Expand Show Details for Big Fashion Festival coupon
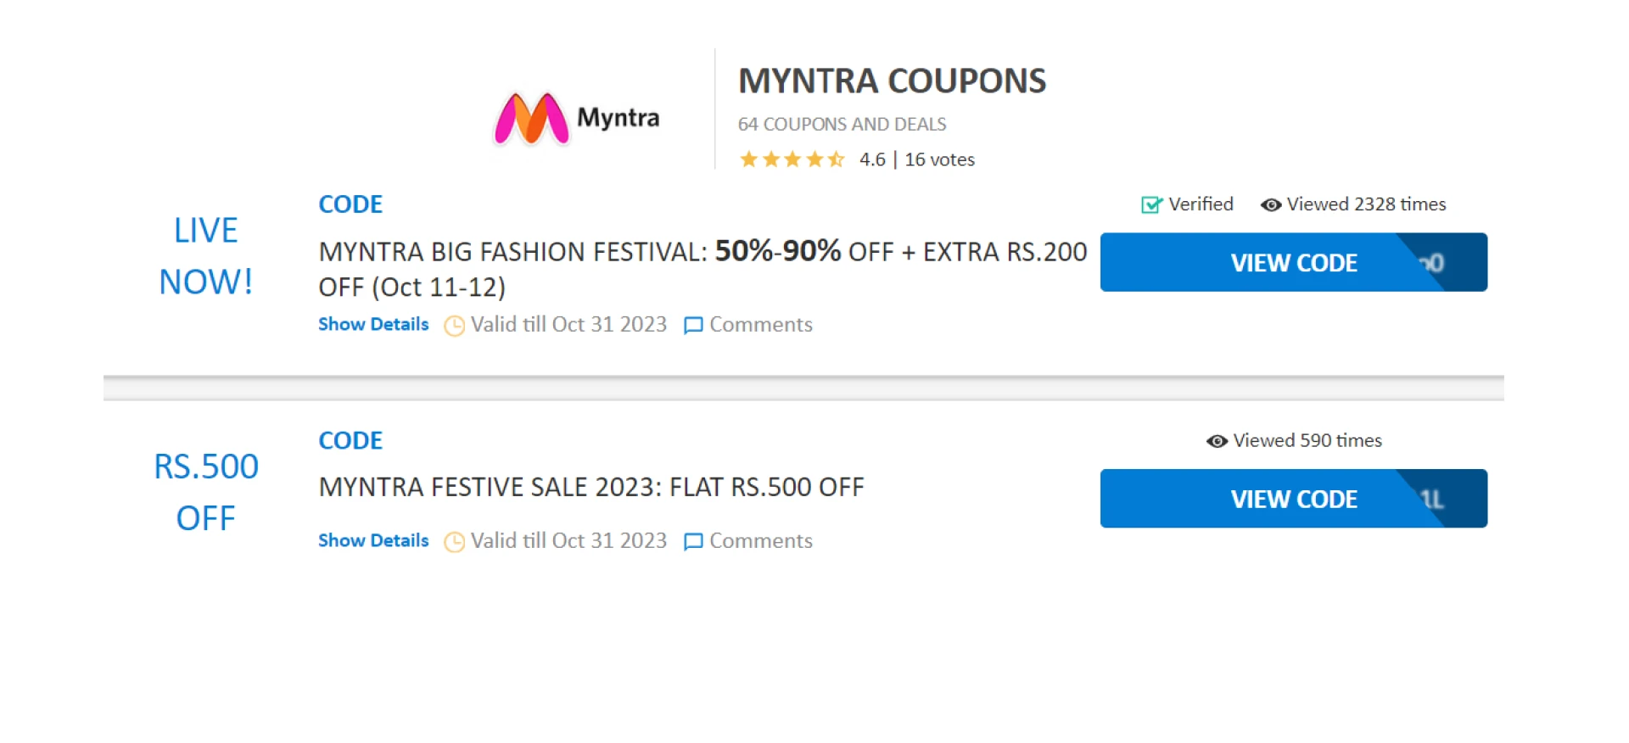The width and height of the screenshot is (1629, 743). [373, 325]
